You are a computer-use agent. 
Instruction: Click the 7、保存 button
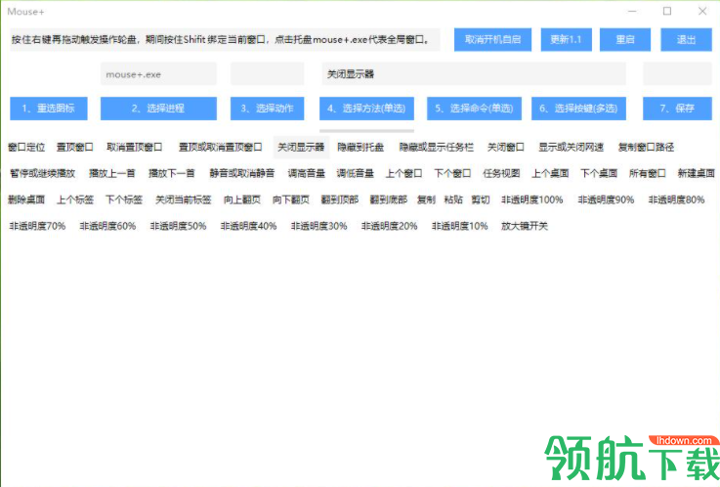pyautogui.click(x=677, y=109)
